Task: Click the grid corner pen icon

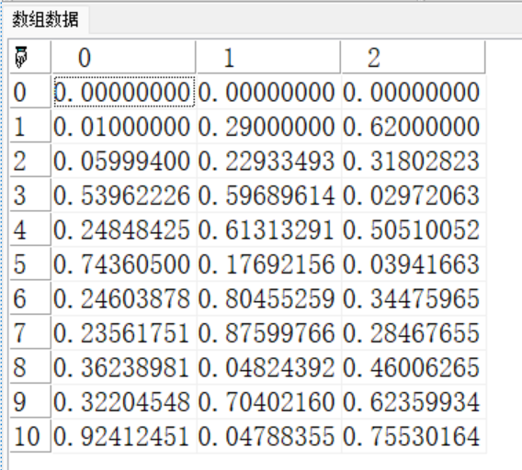Action: point(21,57)
